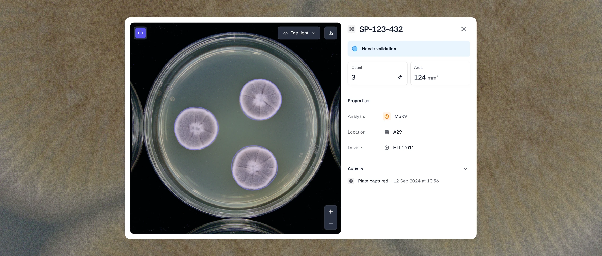Zoom in on the plate image
Screen dimensions: 602x256
[331, 212]
